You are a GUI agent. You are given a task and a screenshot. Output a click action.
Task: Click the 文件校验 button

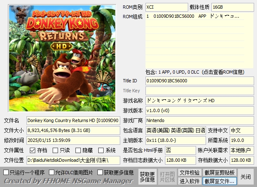[189, 173]
